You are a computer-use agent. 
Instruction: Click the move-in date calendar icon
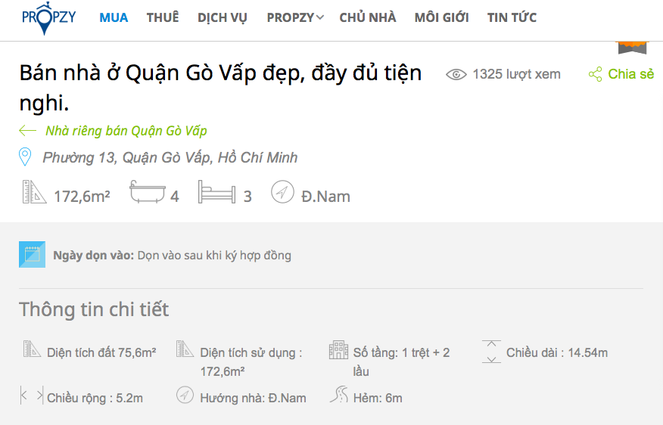[33, 255]
